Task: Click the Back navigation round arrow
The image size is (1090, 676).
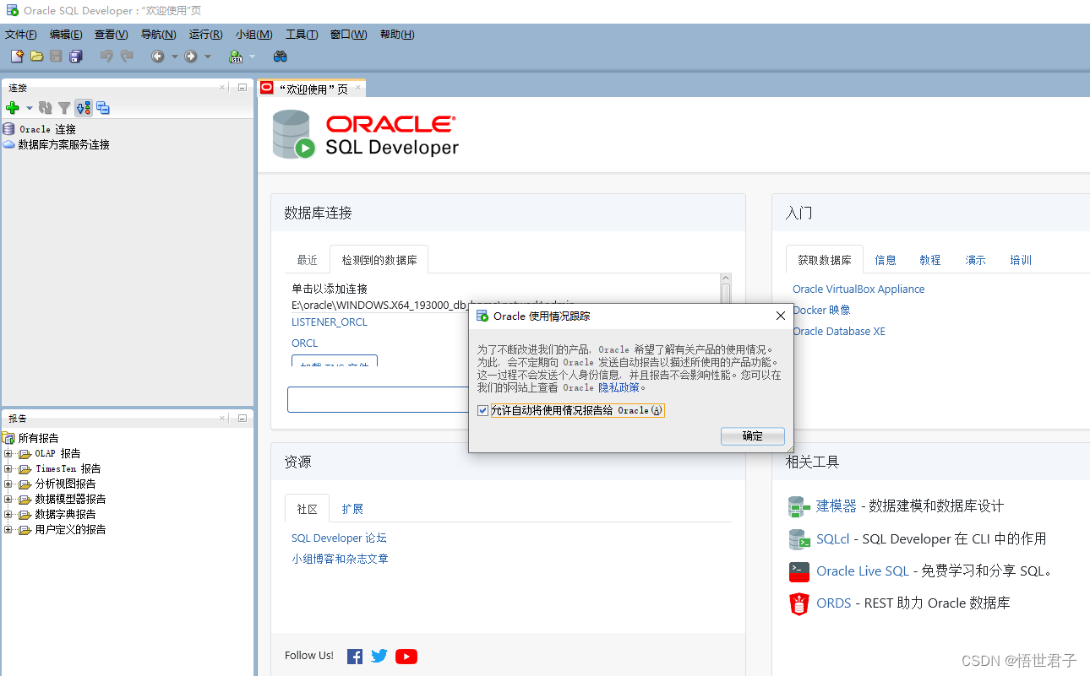Action: pos(157,56)
